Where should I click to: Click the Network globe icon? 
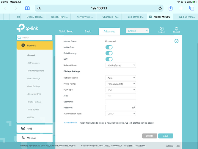[23, 45]
